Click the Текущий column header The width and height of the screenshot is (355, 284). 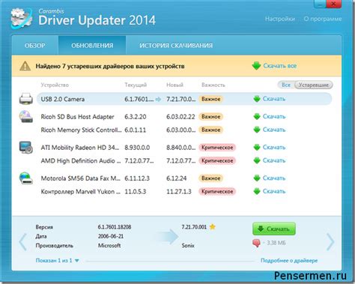click(136, 85)
